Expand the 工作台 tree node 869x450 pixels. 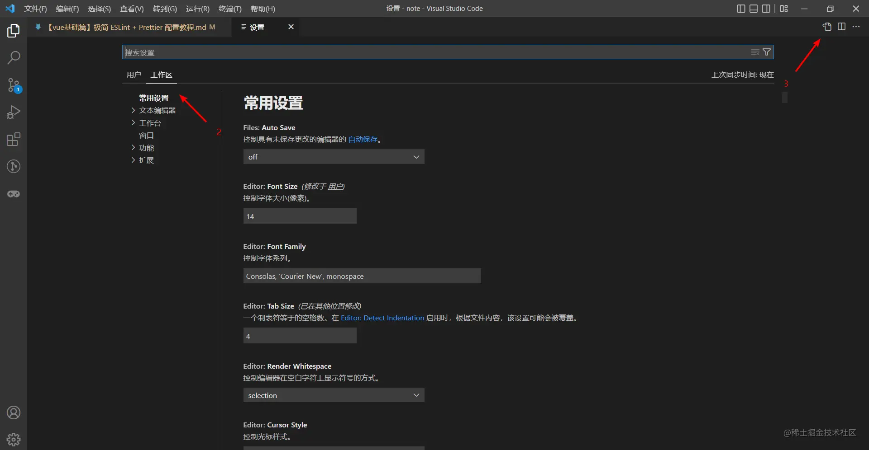coord(150,123)
